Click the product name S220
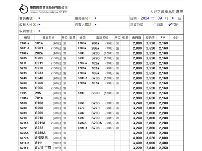Viewport: 202px width, 151px height. [39, 68]
